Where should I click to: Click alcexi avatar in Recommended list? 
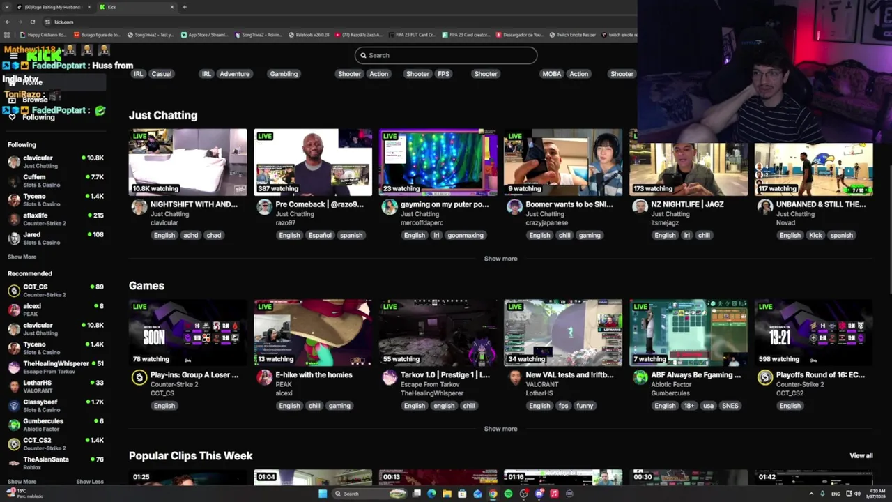(14, 310)
